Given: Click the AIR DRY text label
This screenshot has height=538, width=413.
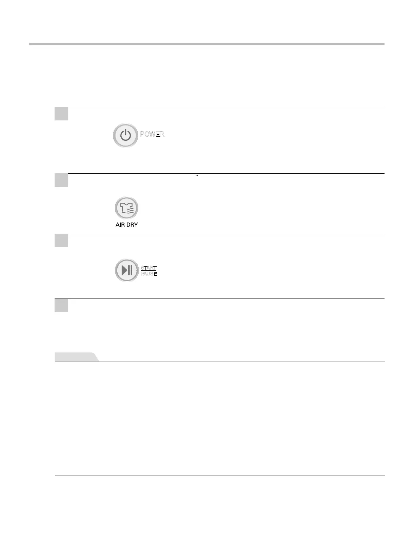Looking at the screenshot, I should click(126, 225).
